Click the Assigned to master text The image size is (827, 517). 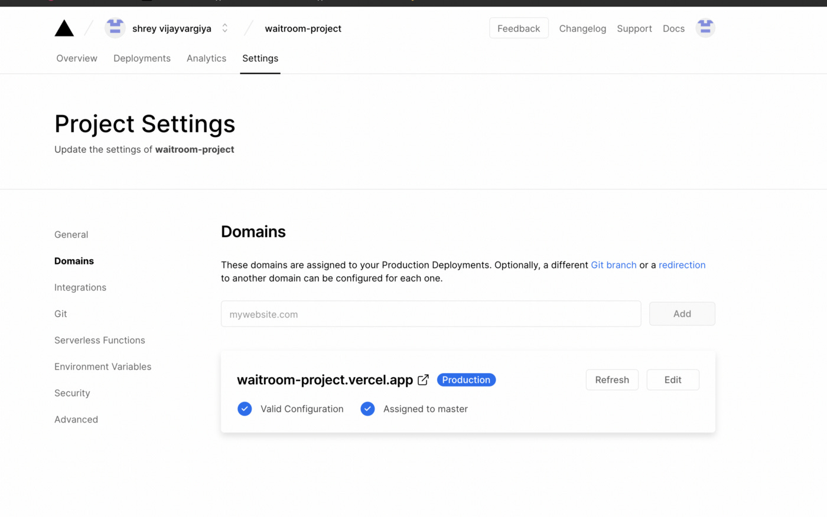click(425, 409)
